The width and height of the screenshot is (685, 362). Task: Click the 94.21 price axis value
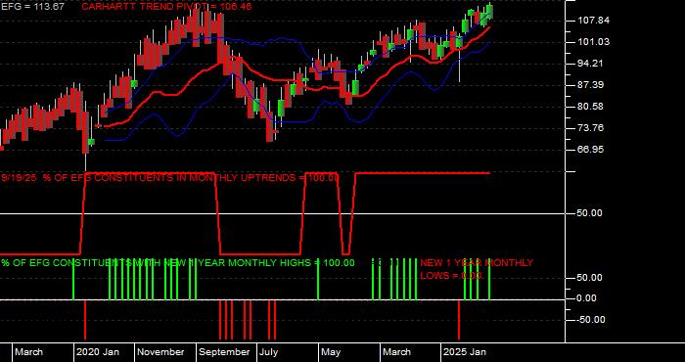click(x=591, y=64)
